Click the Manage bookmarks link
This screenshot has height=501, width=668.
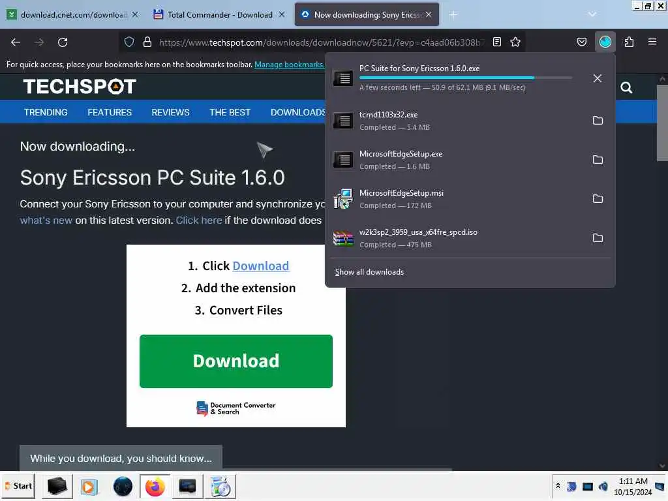(x=289, y=65)
